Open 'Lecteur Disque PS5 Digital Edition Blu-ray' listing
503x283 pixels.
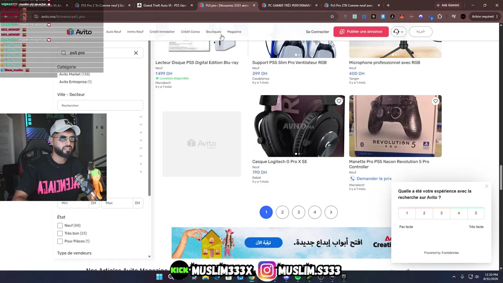tap(197, 62)
